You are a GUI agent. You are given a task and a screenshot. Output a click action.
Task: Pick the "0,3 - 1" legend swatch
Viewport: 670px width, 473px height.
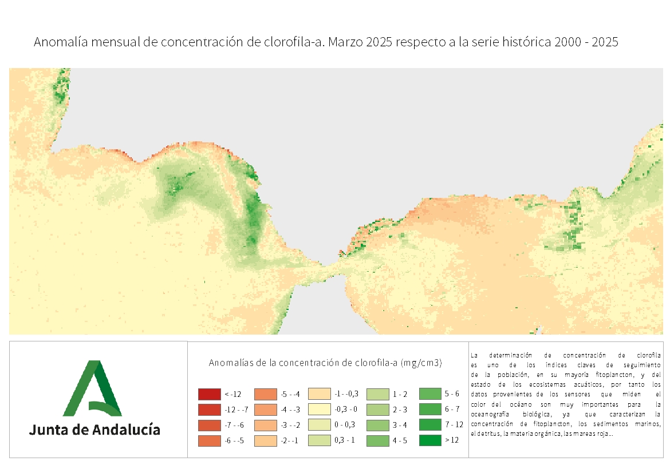pos(320,441)
